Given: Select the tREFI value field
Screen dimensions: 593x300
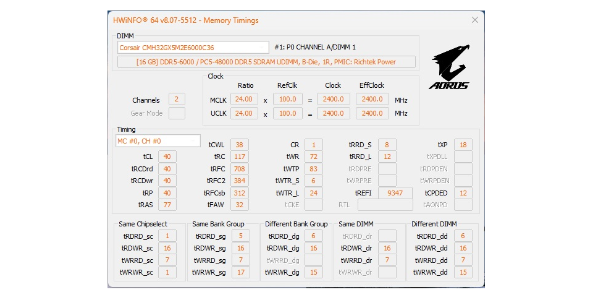Looking at the screenshot, I should (x=395, y=193).
